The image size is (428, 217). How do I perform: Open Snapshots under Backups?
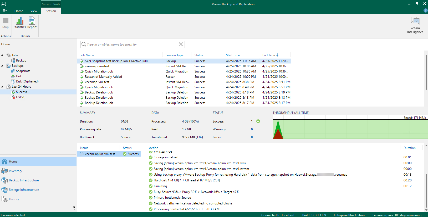click(23, 71)
